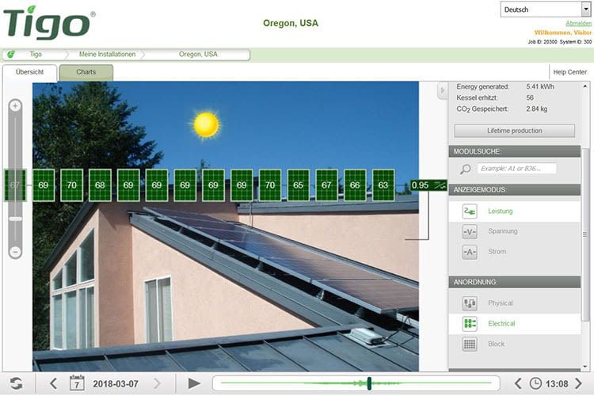The width and height of the screenshot is (594, 396).
Task: Click the module search input field
Action: (516, 169)
